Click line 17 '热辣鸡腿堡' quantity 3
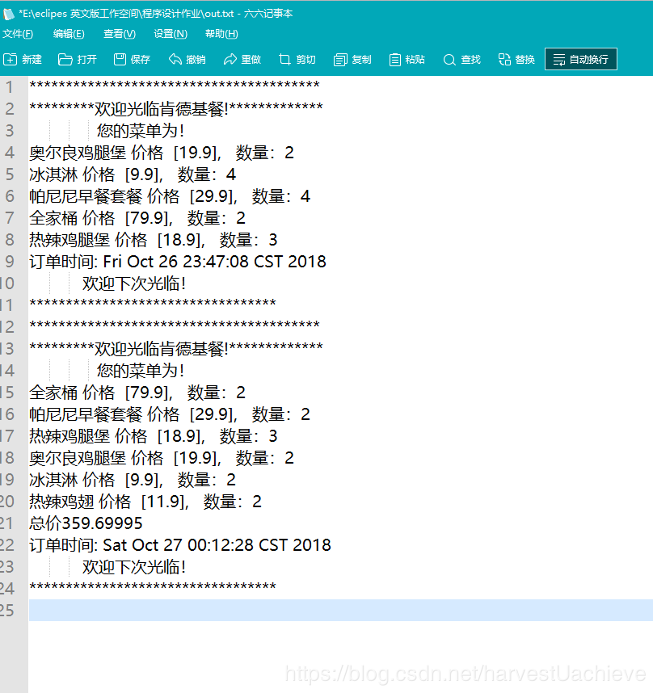Viewport: 653px width, 693px height. (x=154, y=436)
